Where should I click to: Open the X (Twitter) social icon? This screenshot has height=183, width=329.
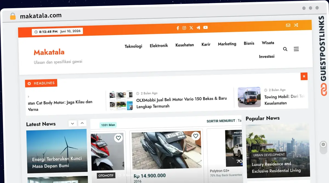click(191, 28)
